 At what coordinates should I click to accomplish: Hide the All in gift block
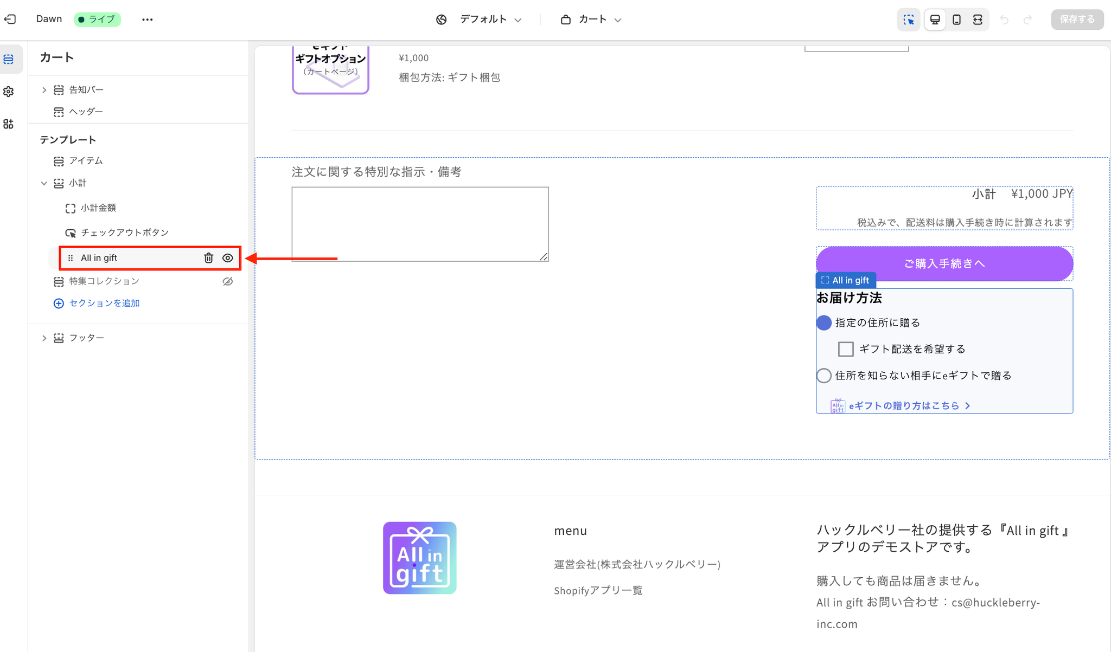click(228, 258)
